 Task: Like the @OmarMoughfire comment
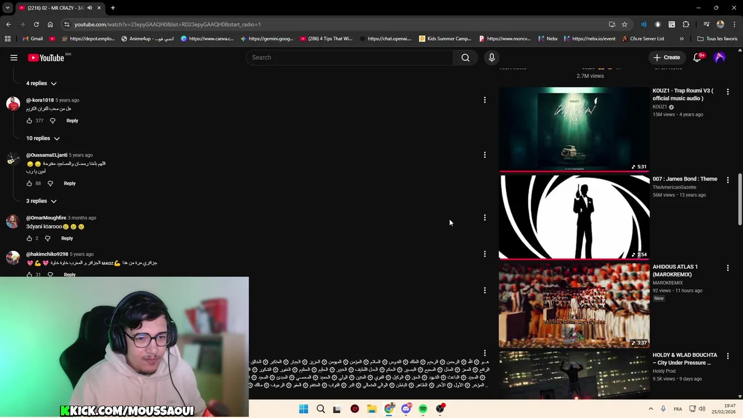(x=30, y=238)
